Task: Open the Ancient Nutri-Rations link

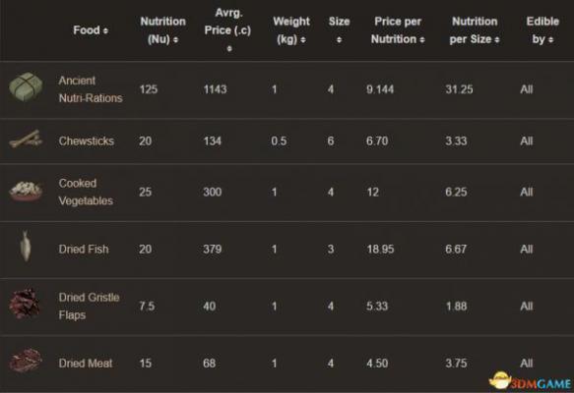Action: click(91, 89)
